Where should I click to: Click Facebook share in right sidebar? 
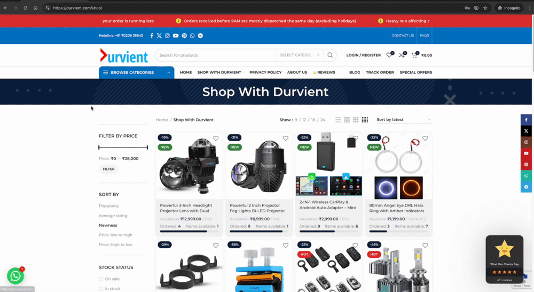tap(526, 120)
